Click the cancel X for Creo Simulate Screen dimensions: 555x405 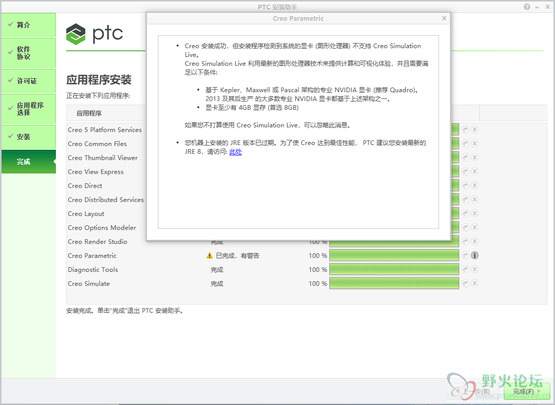tap(475, 283)
